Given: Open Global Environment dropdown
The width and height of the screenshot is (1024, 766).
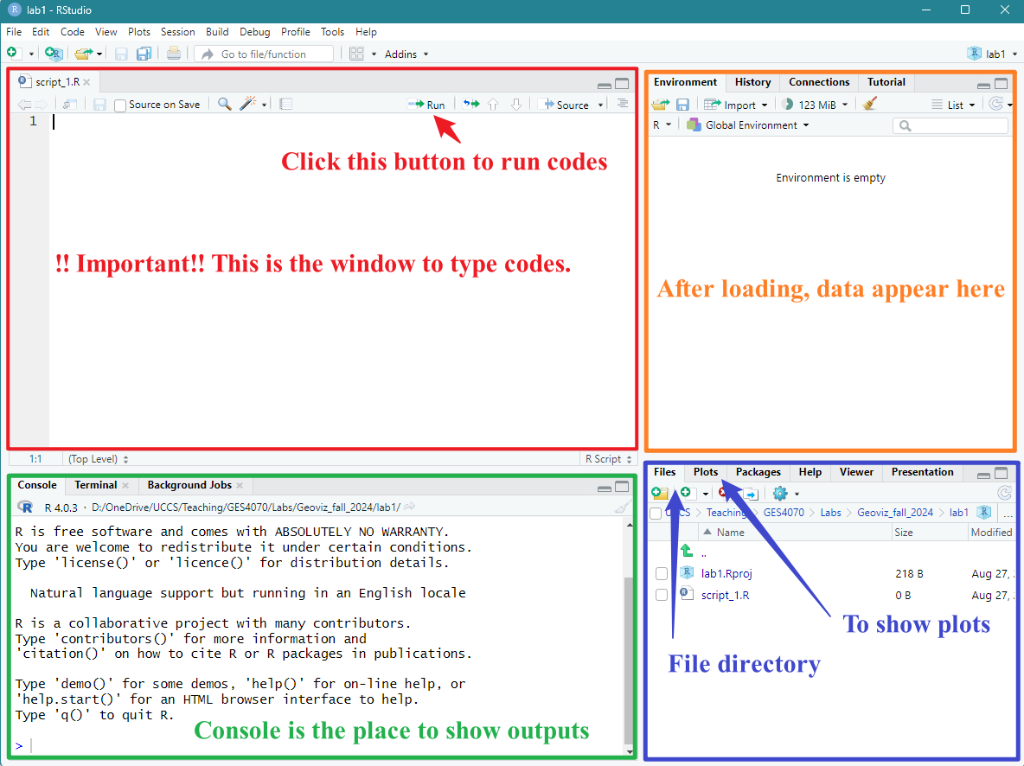Looking at the screenshot, I should (x=748, y=124).
